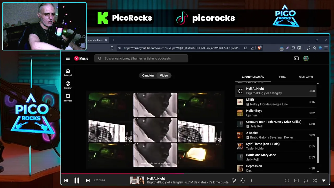Close the YouTube Music browser tab
The height and width of the screenshot is (188, 334).
pos(106,40)
